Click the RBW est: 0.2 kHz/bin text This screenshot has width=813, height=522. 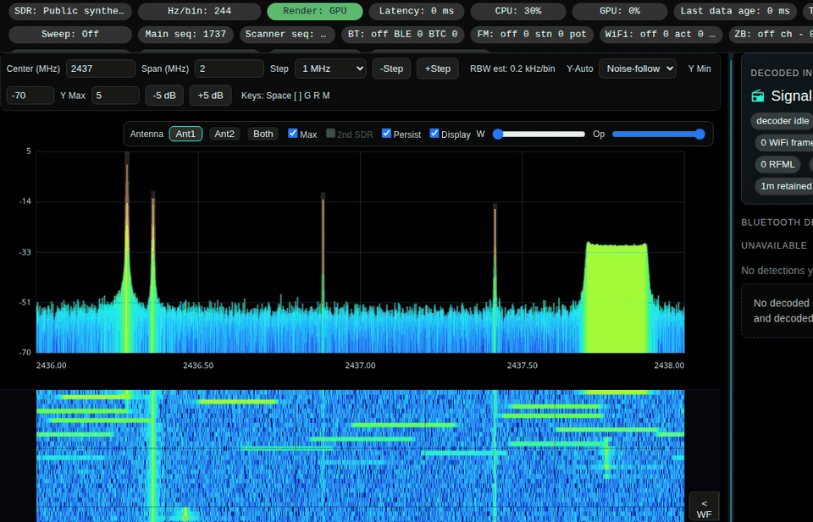click(512, 69)
